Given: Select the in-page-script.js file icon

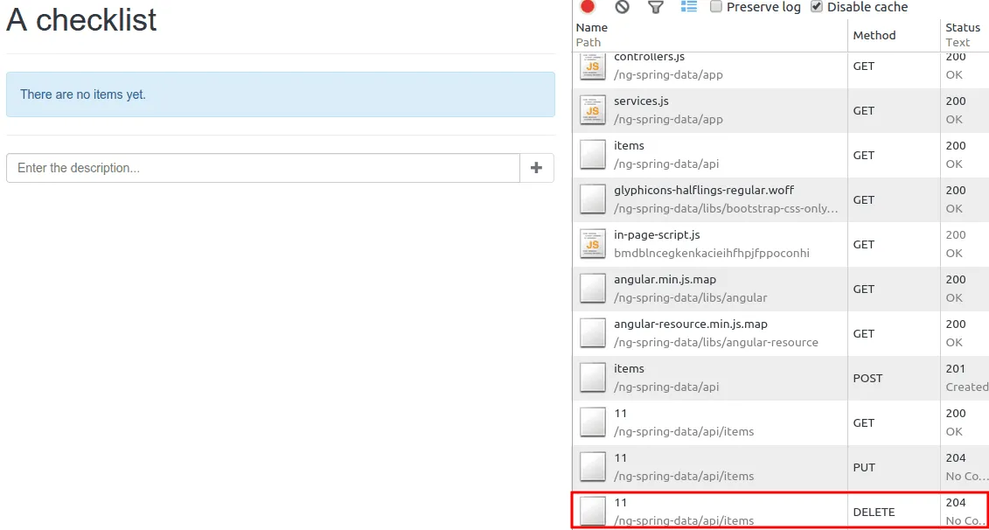Looking at the screenshot, I should tap(593, 244).
